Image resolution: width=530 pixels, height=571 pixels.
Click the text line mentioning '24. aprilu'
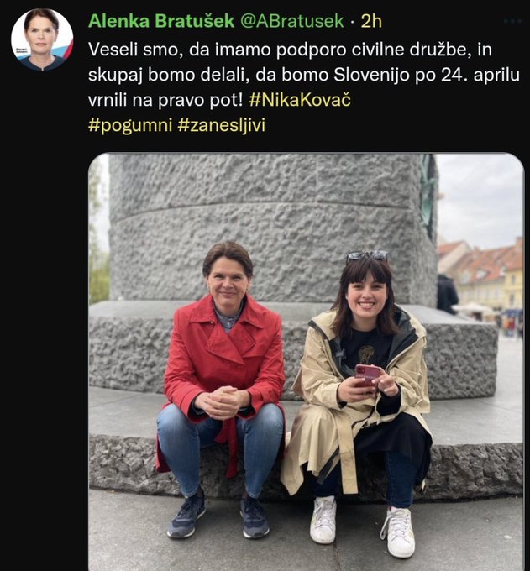pyautogui.click(x=304, y=75)
